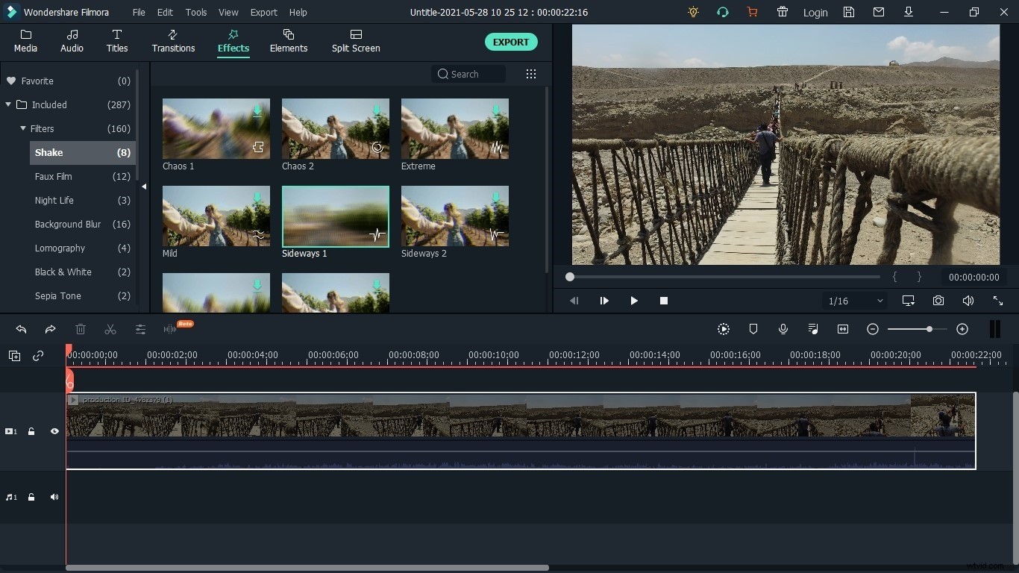Click the Voiceover microphone icon
The image size is (1019, 573).
(783, 329)
